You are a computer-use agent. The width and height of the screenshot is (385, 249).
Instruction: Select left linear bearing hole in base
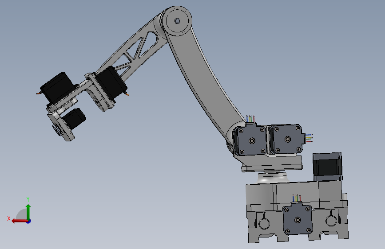264,223
